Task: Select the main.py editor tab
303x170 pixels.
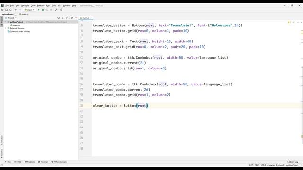Action: click(85, 18)
